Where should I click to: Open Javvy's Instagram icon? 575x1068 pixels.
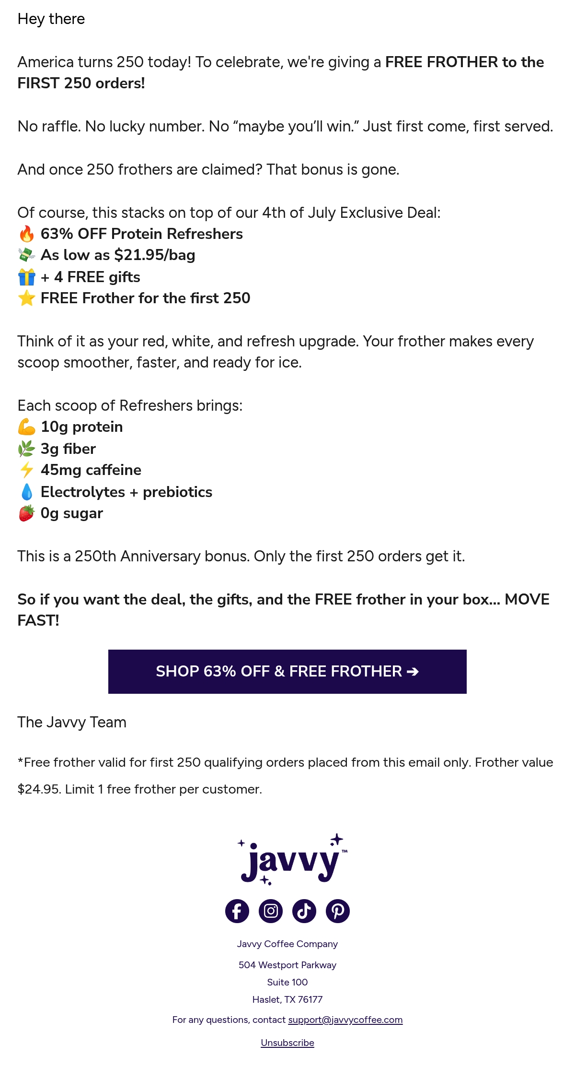click(x=271, y=911)
